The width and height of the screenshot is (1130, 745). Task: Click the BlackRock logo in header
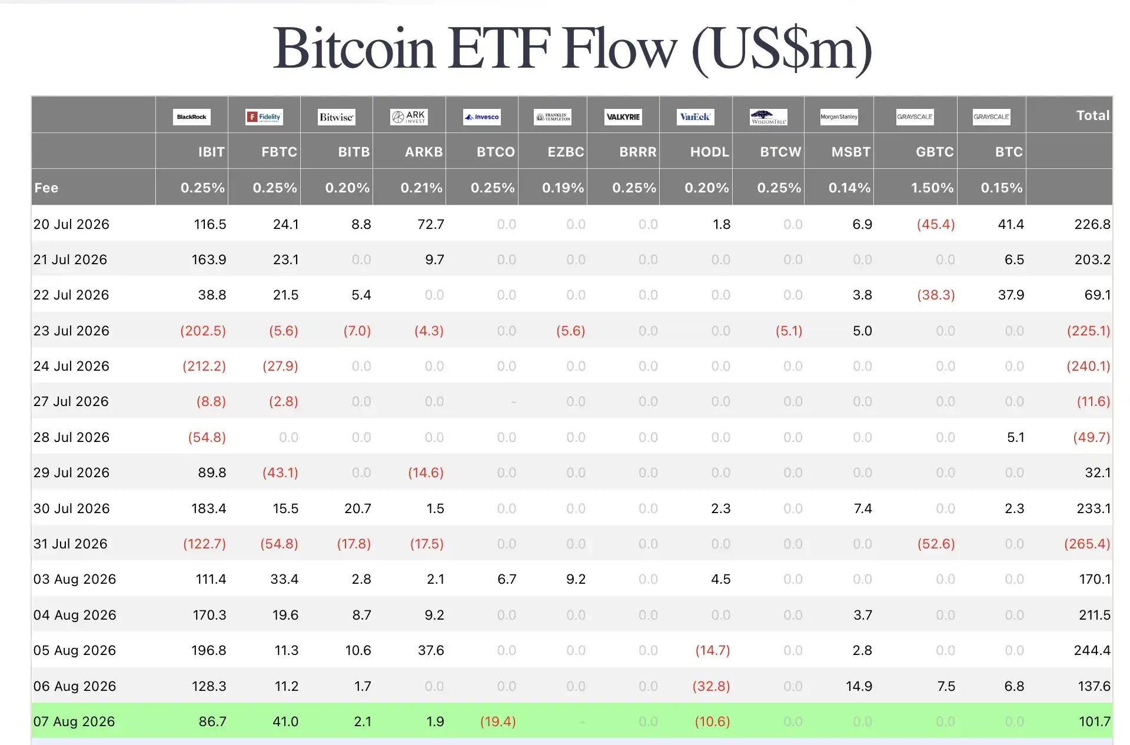tap(192, 117)
